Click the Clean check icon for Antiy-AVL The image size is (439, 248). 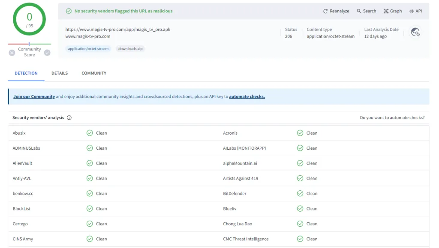[90, 178]
